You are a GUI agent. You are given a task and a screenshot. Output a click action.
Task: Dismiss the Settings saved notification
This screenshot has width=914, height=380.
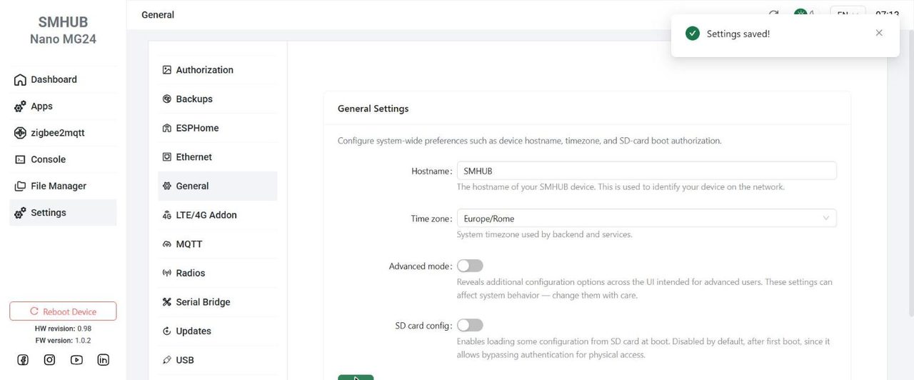pos(879,33)
